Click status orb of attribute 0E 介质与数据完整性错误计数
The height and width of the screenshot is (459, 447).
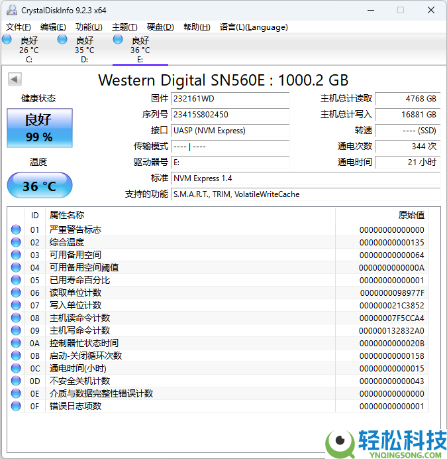coord(16,393)
